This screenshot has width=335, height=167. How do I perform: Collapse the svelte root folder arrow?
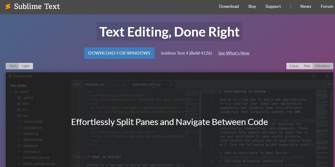coord(11,92)
